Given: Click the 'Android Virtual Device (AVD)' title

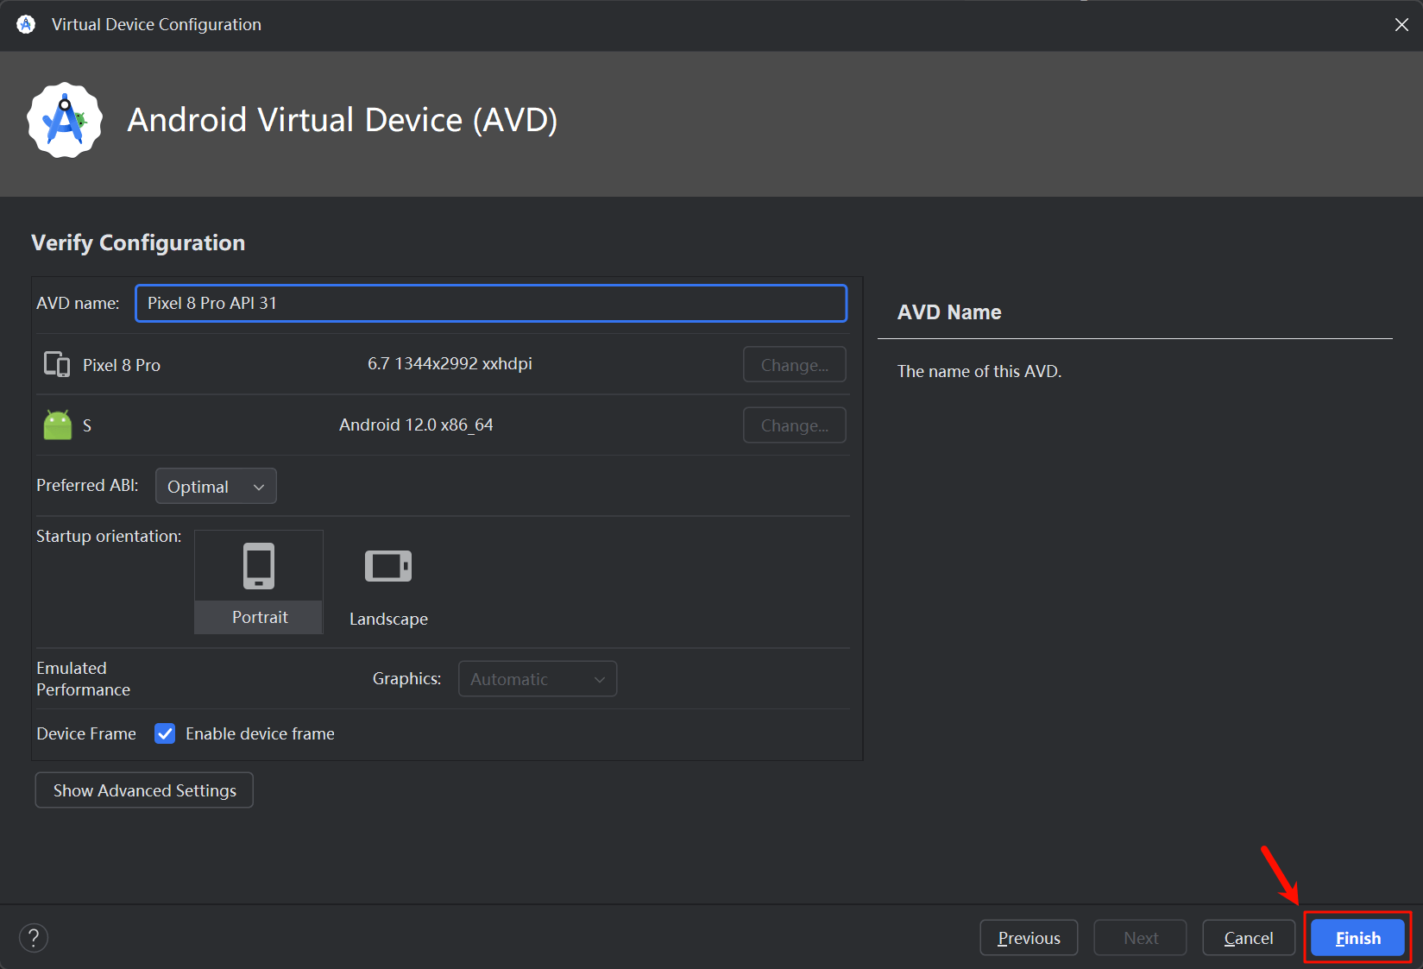Looking at the screenshot, I should (343, 120).
